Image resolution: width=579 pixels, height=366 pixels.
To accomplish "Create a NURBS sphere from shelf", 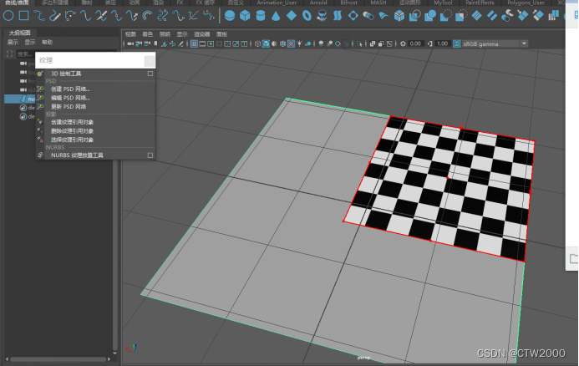I will coord(230,16).
